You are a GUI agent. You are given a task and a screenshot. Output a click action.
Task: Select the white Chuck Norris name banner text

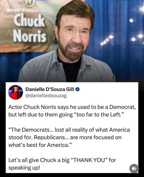pyautogui.click(x=30, y=28)
